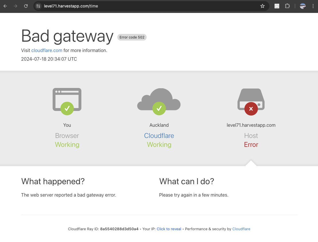Reload the Harvest time page
Viewport: 318px width, 242px height.
click(x=26, y=6)
